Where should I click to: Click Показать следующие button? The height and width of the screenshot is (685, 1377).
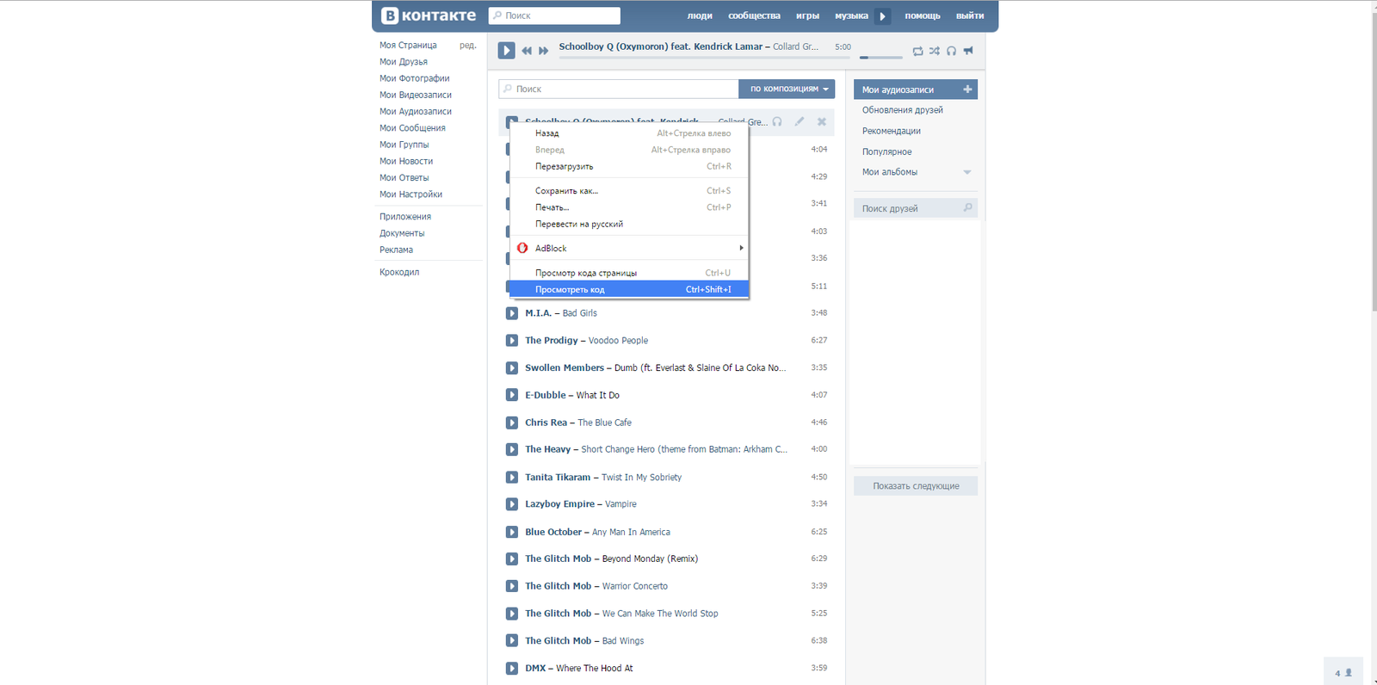(x=916, y=486)
